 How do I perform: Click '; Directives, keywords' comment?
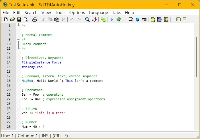[42, 58]
